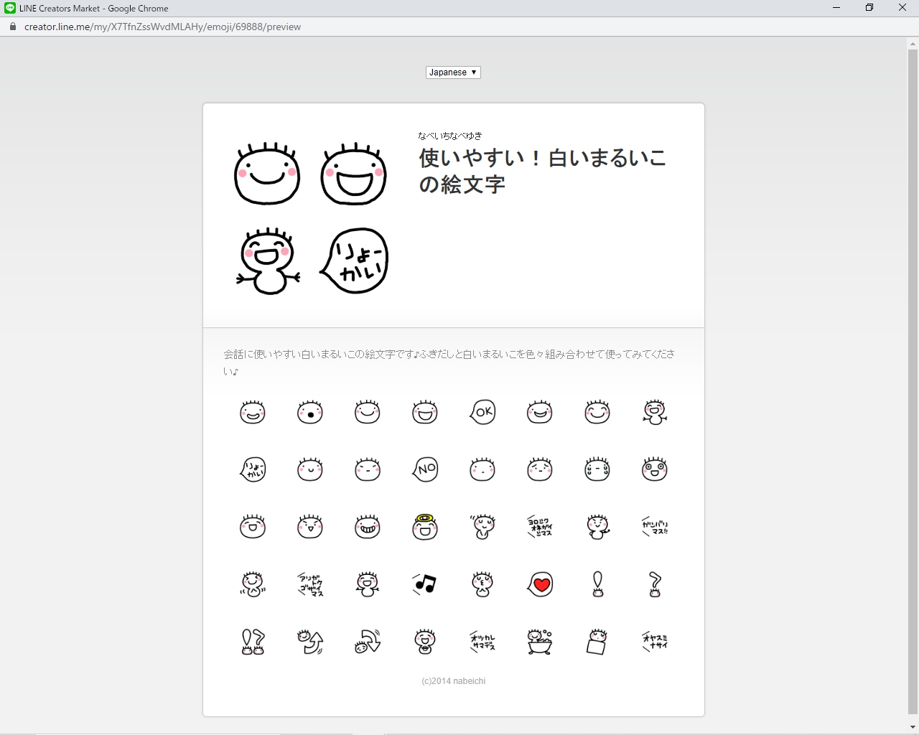
Task: Click the large open-mouth laughing face preview
Action: [x=353, y=174]
